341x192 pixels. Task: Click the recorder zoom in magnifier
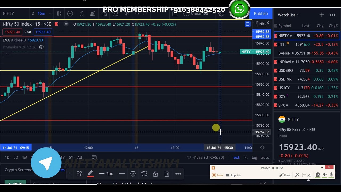click(297, 175)
